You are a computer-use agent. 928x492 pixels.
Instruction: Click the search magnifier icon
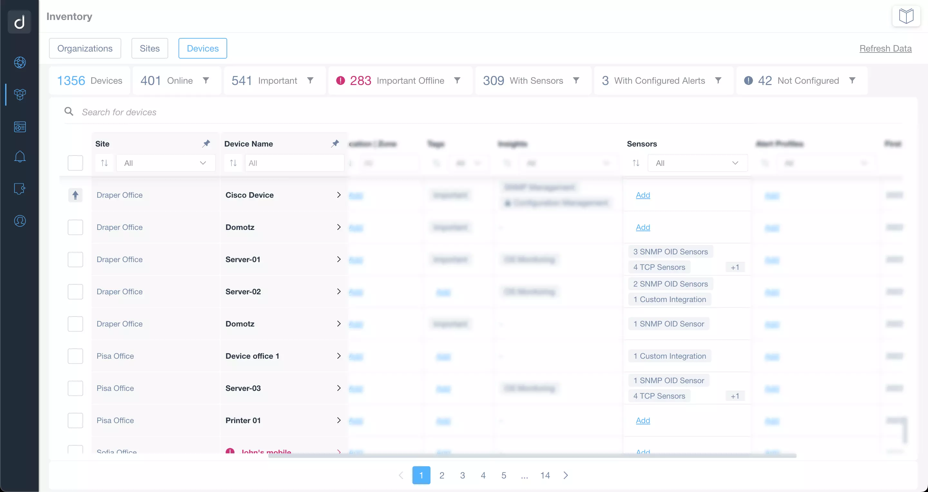tap(69, 111)
